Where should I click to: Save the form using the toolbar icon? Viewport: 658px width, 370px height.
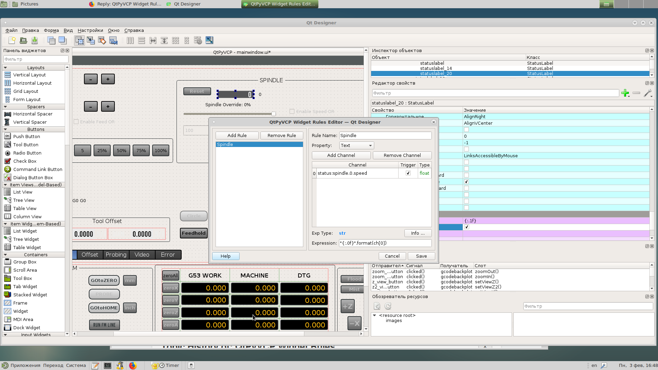click(x=35, y=40)
